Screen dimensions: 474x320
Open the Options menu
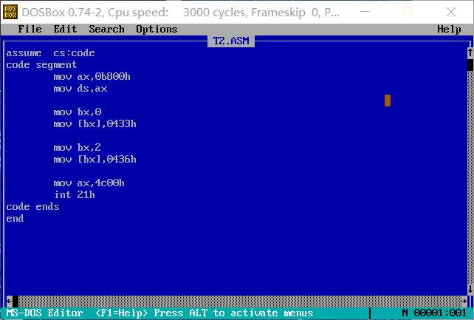157,30
